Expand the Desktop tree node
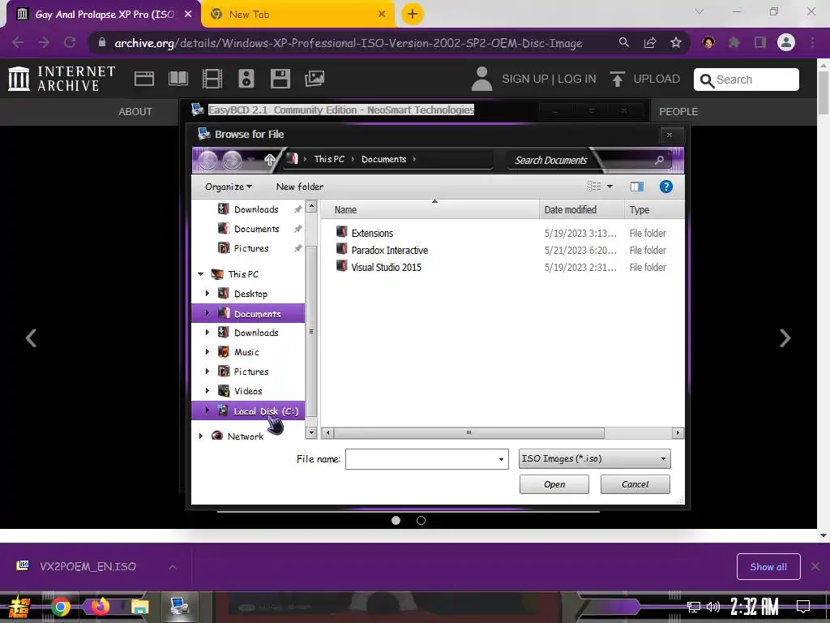The width and height of the screenshot is (830, 623). pos(207,294)
